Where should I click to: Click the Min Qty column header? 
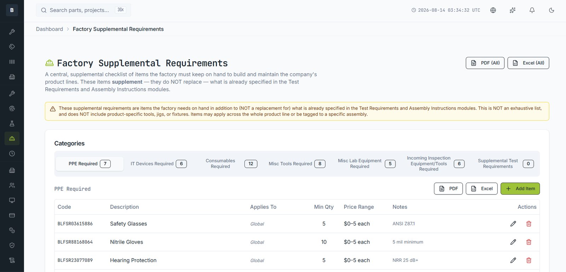click(324, 207)
